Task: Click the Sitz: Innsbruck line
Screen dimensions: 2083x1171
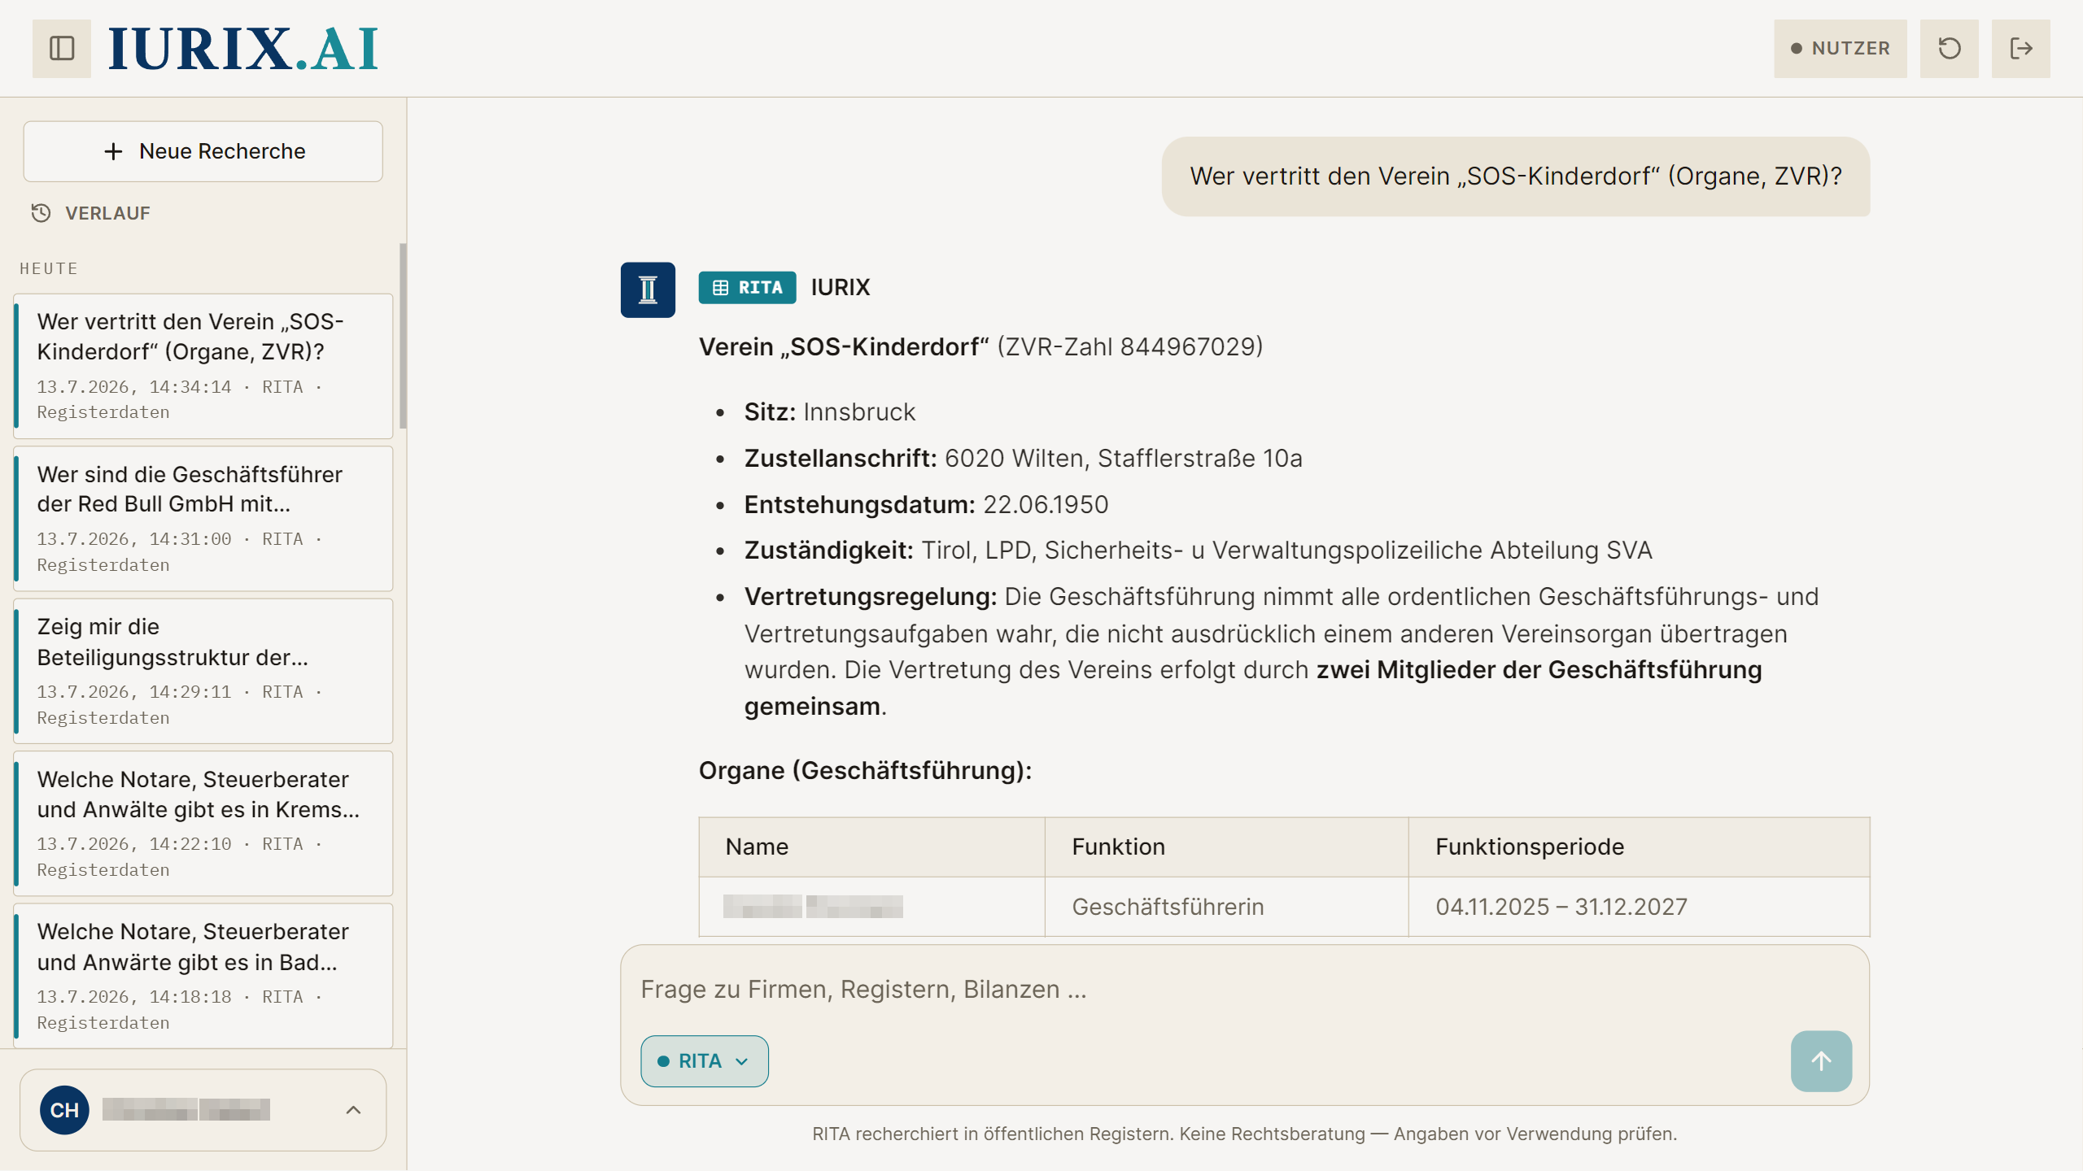Action: point(829,412)
